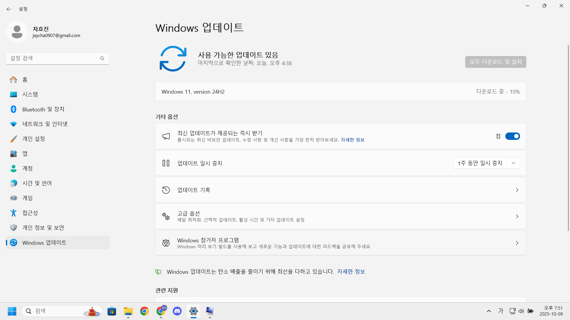Click the search magnifier icon in settings search
This screenshot has width=570, height=320.
tap(102, 58)
